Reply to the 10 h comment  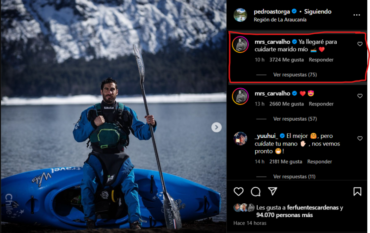coord(321,60)
